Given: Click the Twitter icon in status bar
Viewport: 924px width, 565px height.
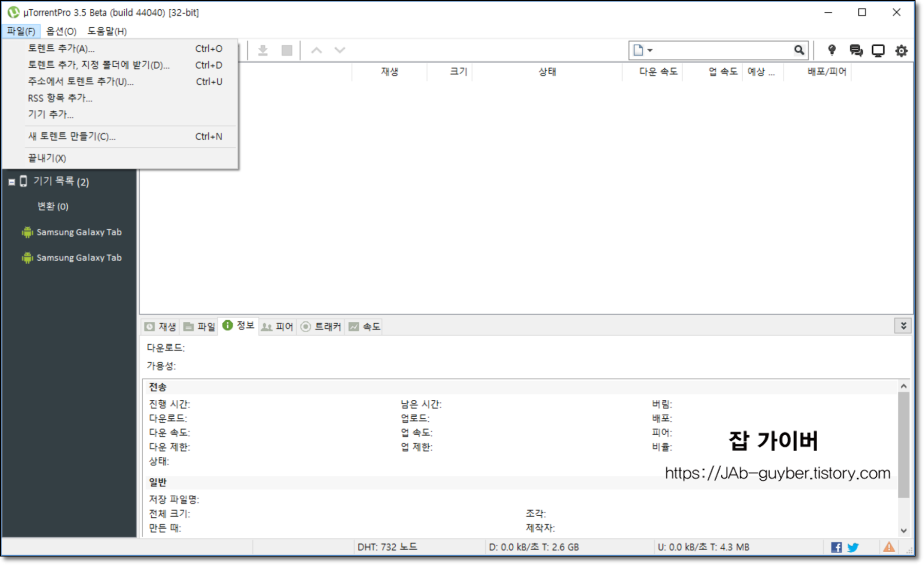Looking at the screenshot, I should coord(853,548).
